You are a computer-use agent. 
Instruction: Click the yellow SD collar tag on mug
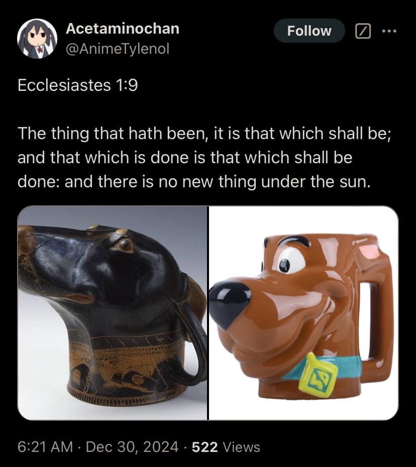tap(318, 375)
